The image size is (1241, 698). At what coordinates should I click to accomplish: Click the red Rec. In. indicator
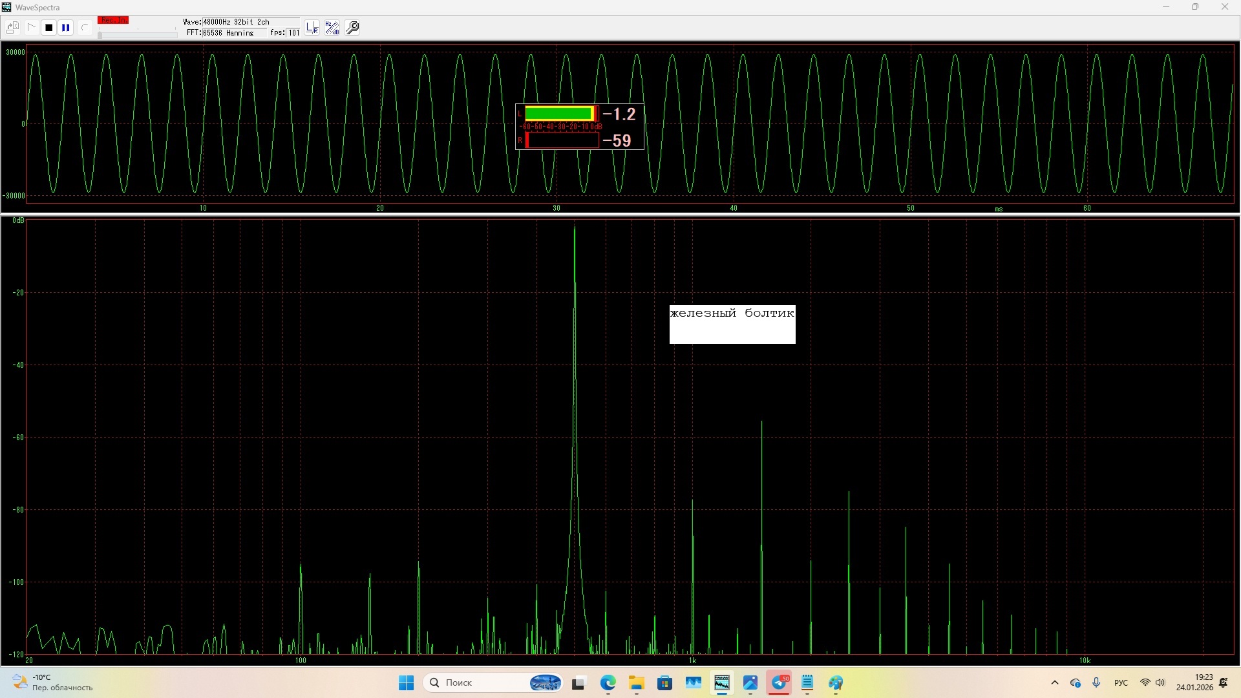point(113,21)
